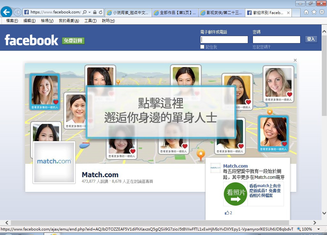Open the browser tools gear icon
Screen dimensions: 327x235
(x=322, y=12)
